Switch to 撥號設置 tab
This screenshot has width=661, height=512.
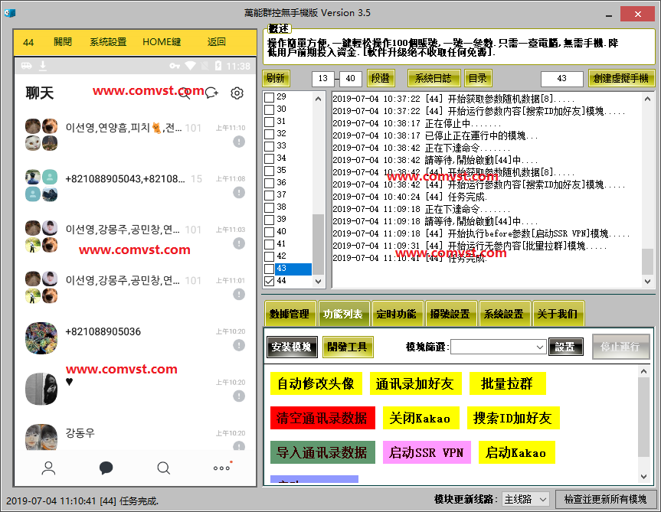coord(450,314)
